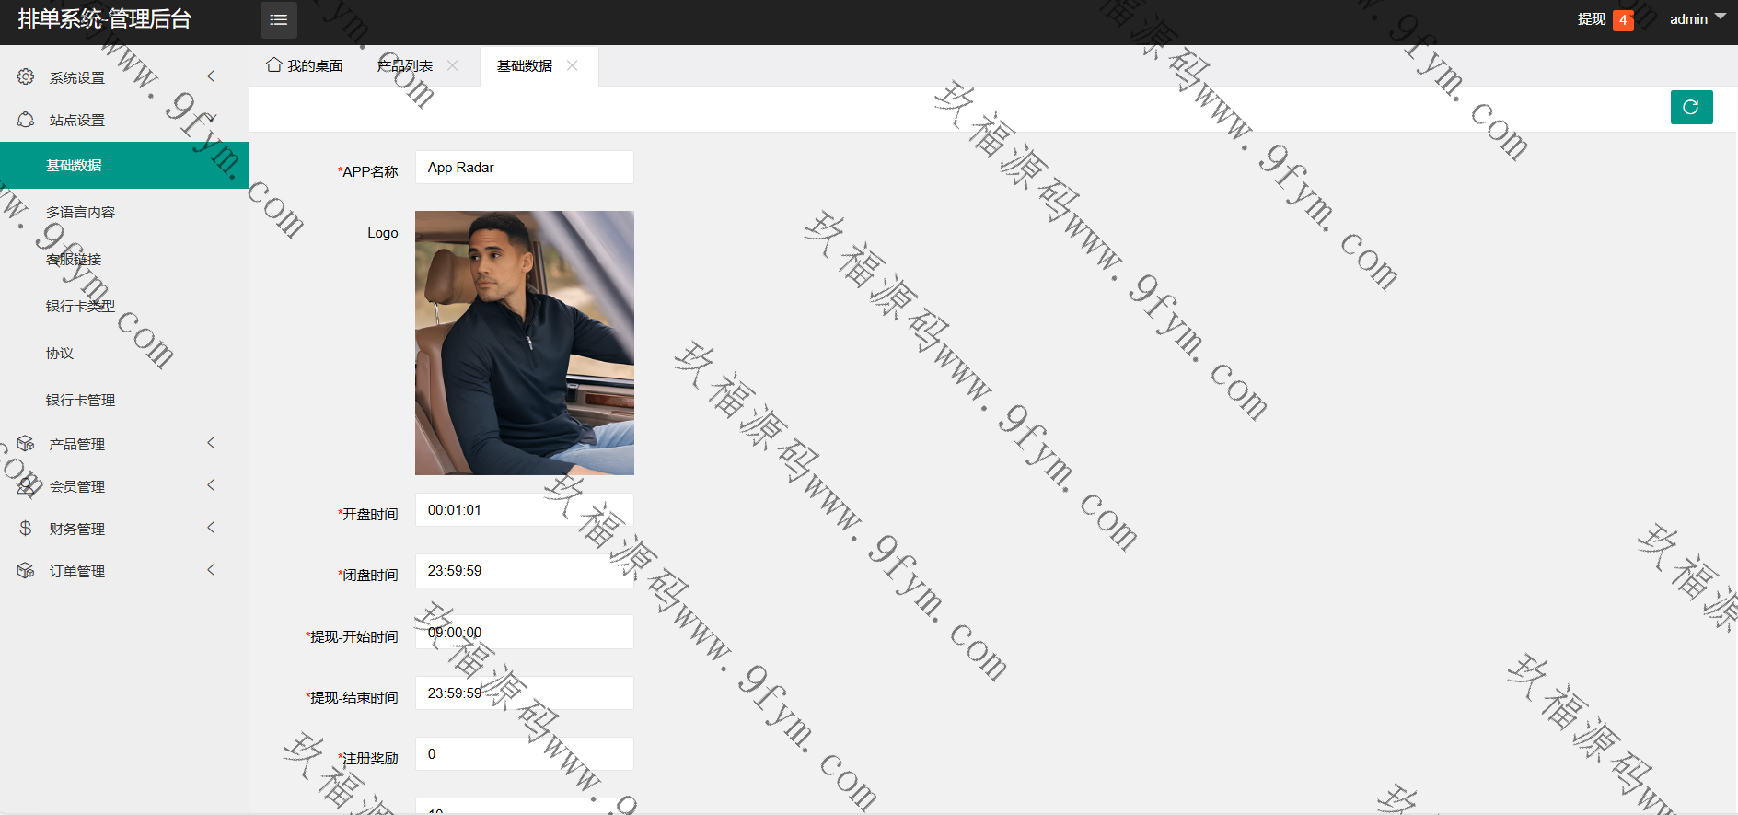Open the withdrawal notification badge showing 4
1738x815 pixels.
(1622, 20)
